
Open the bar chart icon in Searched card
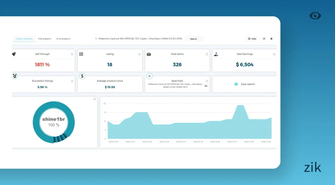coord(206,86)
